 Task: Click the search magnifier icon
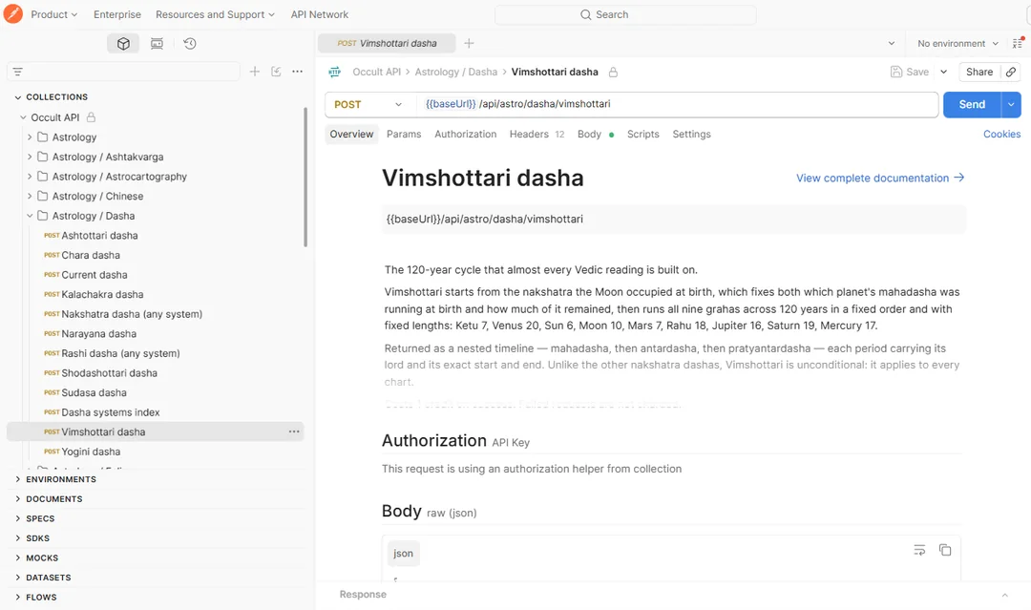[585, 14]
